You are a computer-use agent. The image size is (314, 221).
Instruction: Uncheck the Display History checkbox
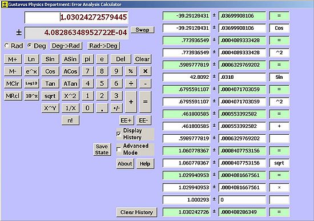tap(119, 134)
